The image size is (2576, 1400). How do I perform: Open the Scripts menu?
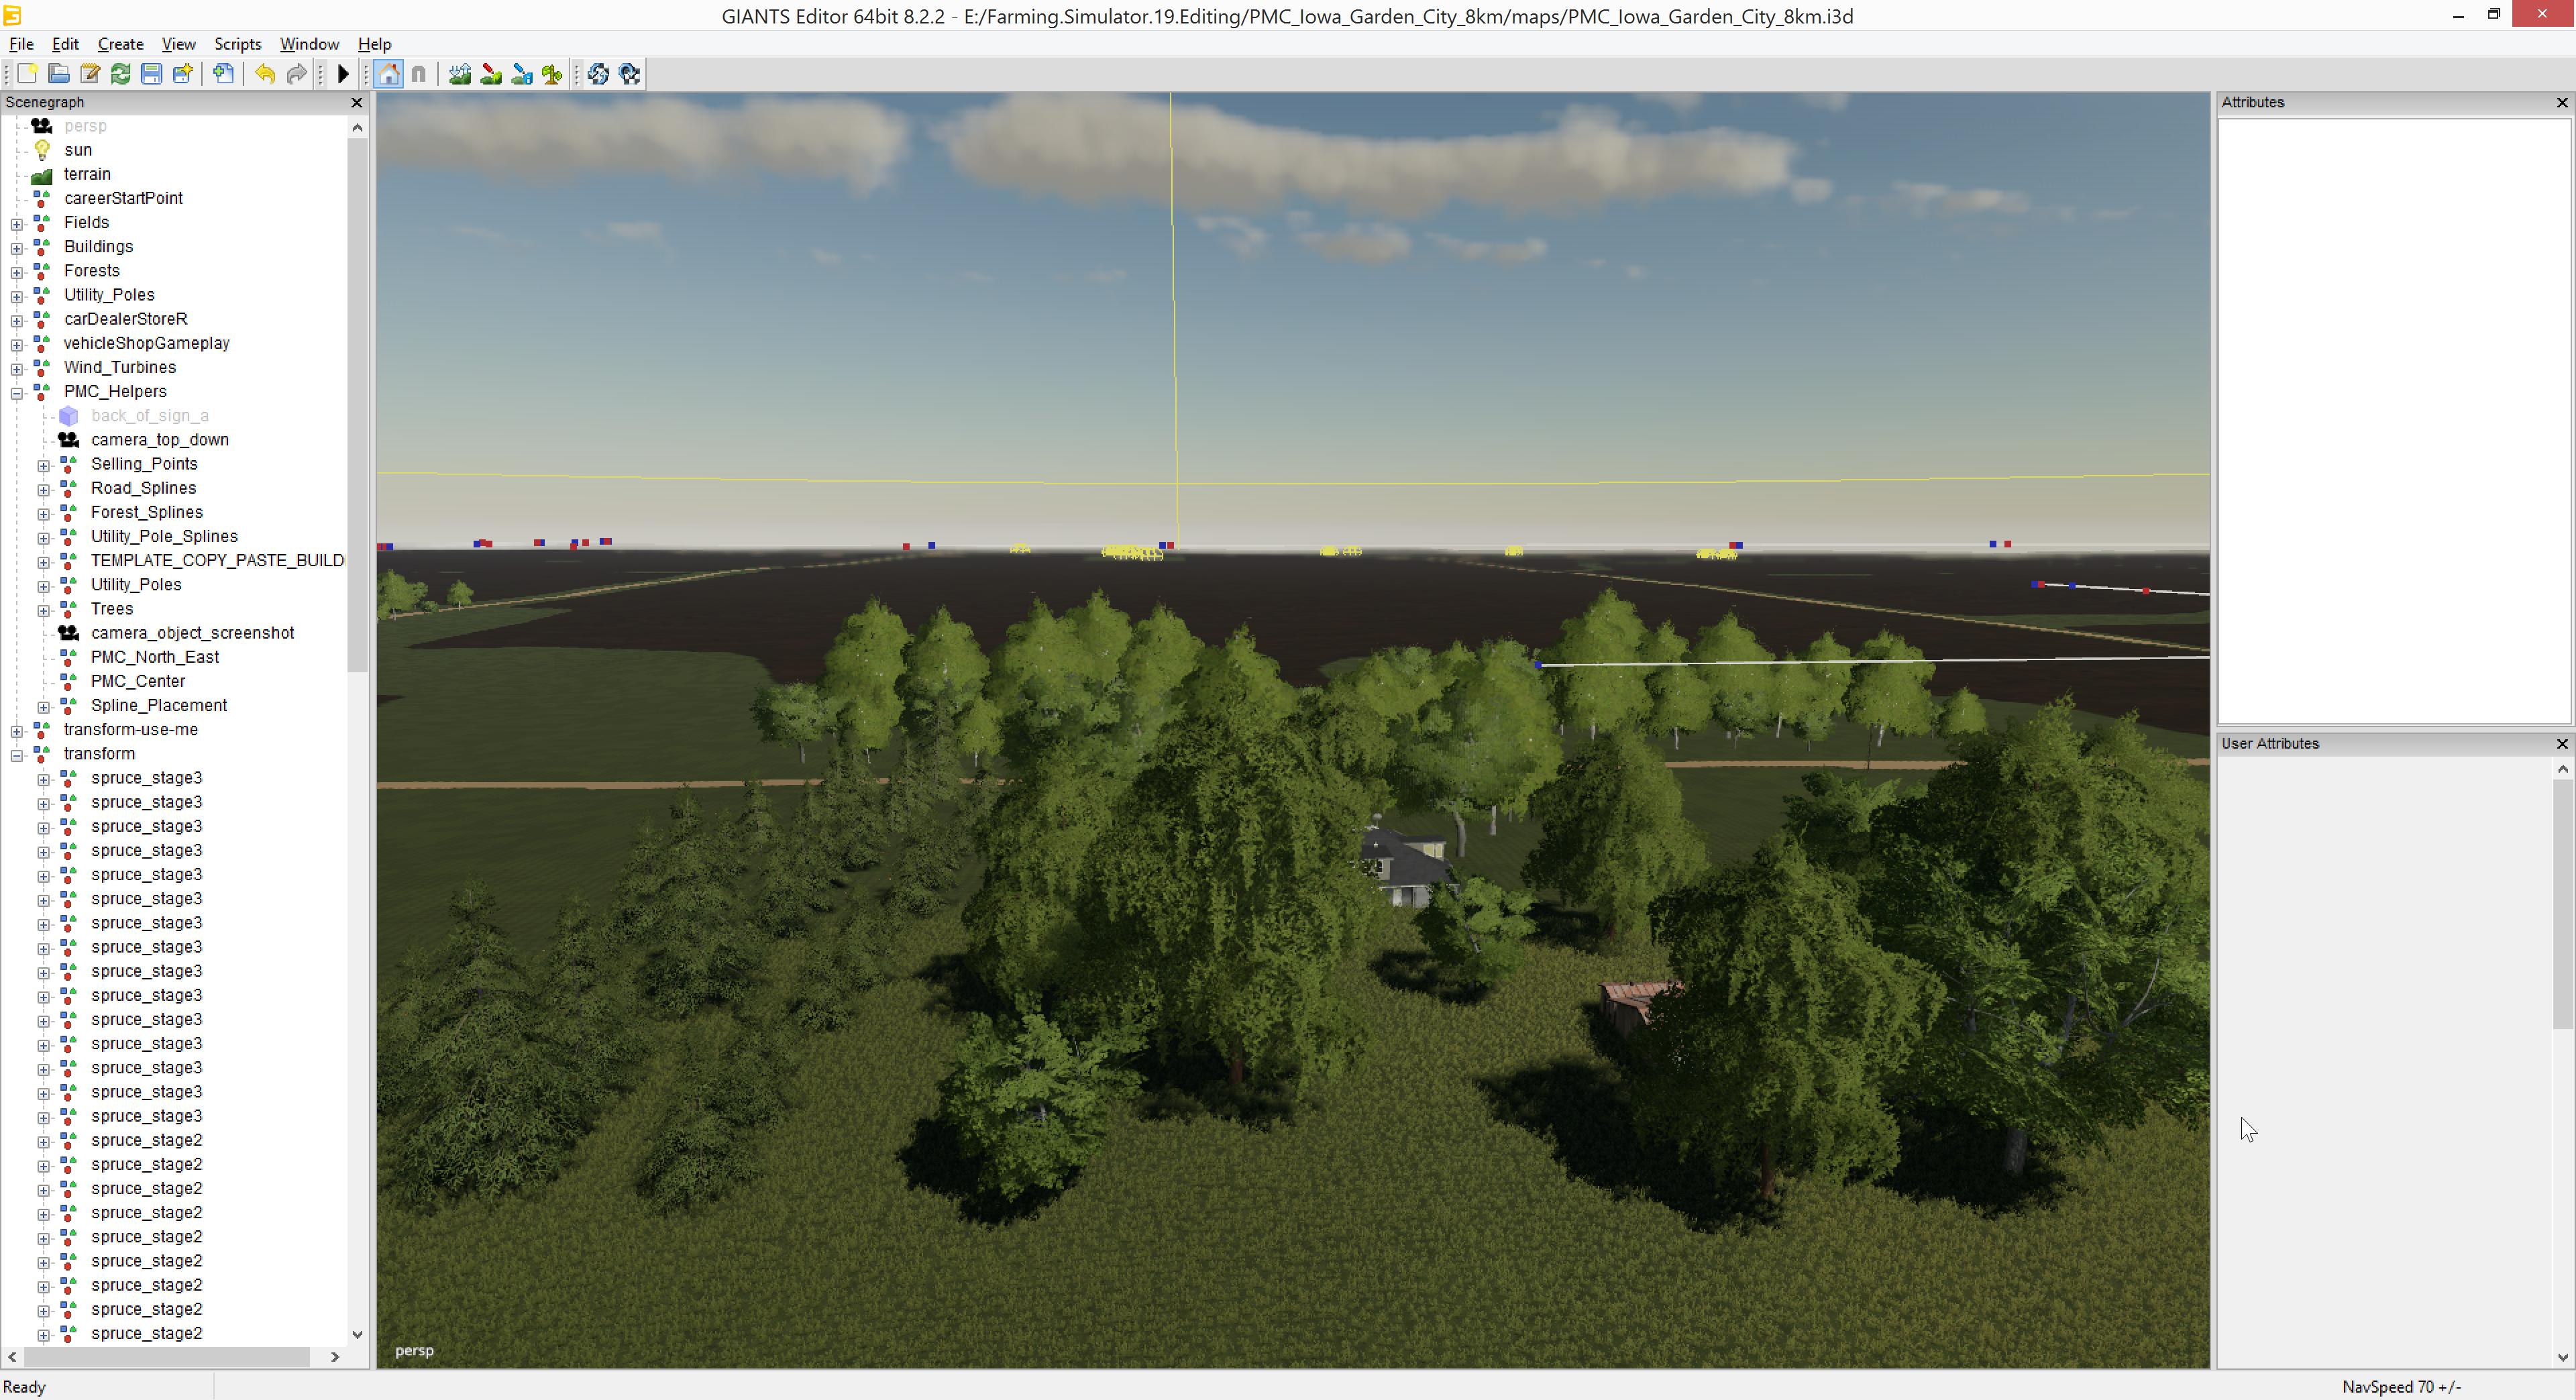click(238, 44)
